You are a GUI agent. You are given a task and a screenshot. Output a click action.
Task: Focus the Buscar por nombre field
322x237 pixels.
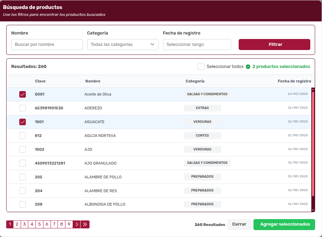point(47,45)
